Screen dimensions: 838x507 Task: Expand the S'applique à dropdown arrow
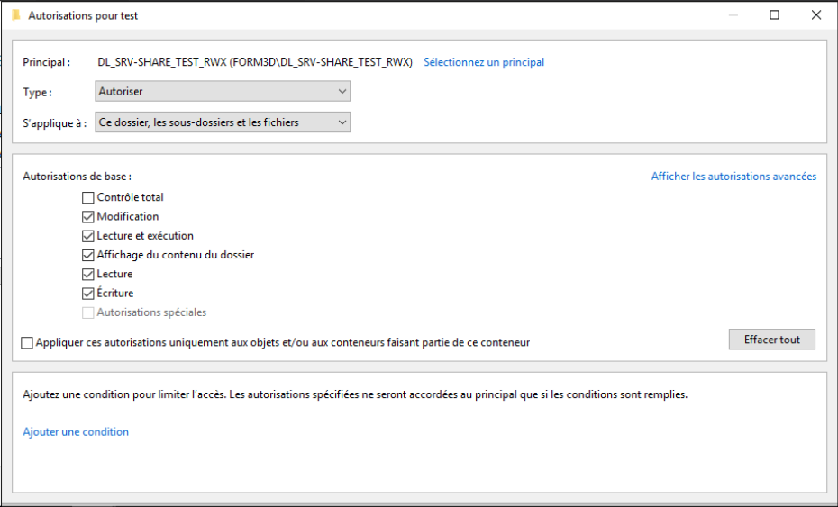[342, 122]
